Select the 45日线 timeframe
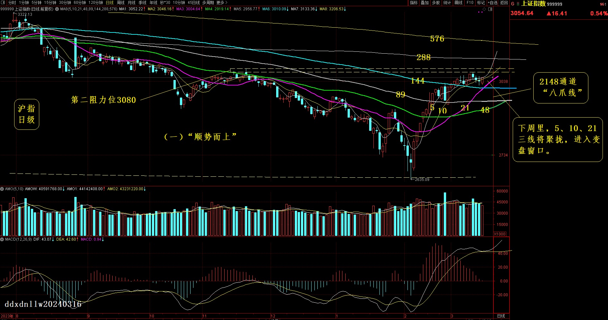This screenshot has width=608, height=320. [x=194, y=3]
